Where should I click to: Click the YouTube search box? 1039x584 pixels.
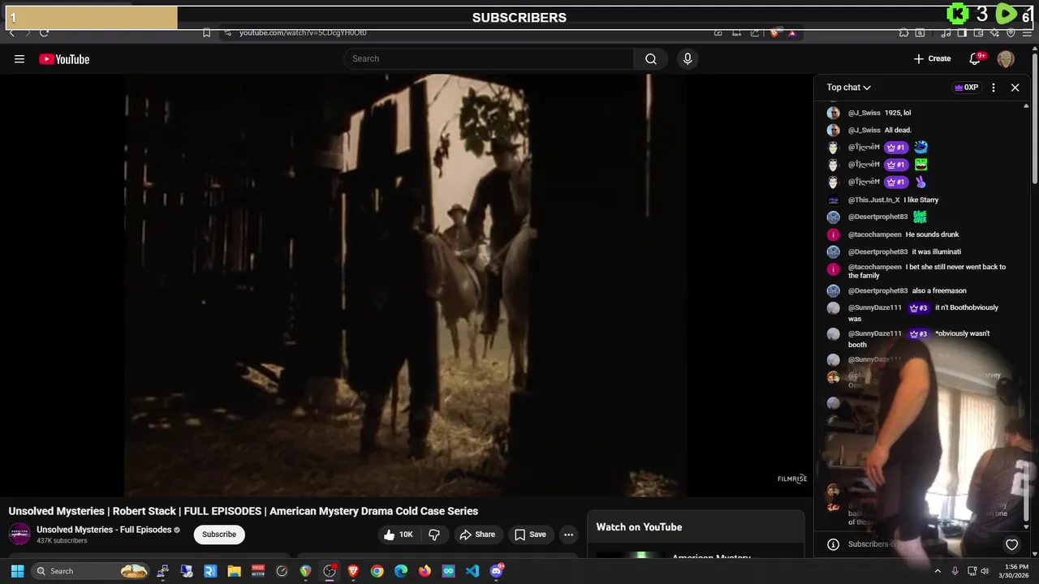click(489, 58)
